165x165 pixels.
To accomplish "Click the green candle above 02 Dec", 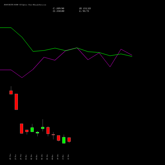I will click(x=32, y=130).
